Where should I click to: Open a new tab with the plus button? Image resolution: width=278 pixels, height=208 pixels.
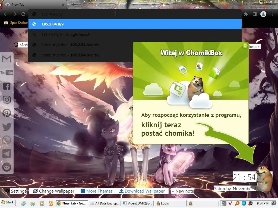[x=73, y=5]
